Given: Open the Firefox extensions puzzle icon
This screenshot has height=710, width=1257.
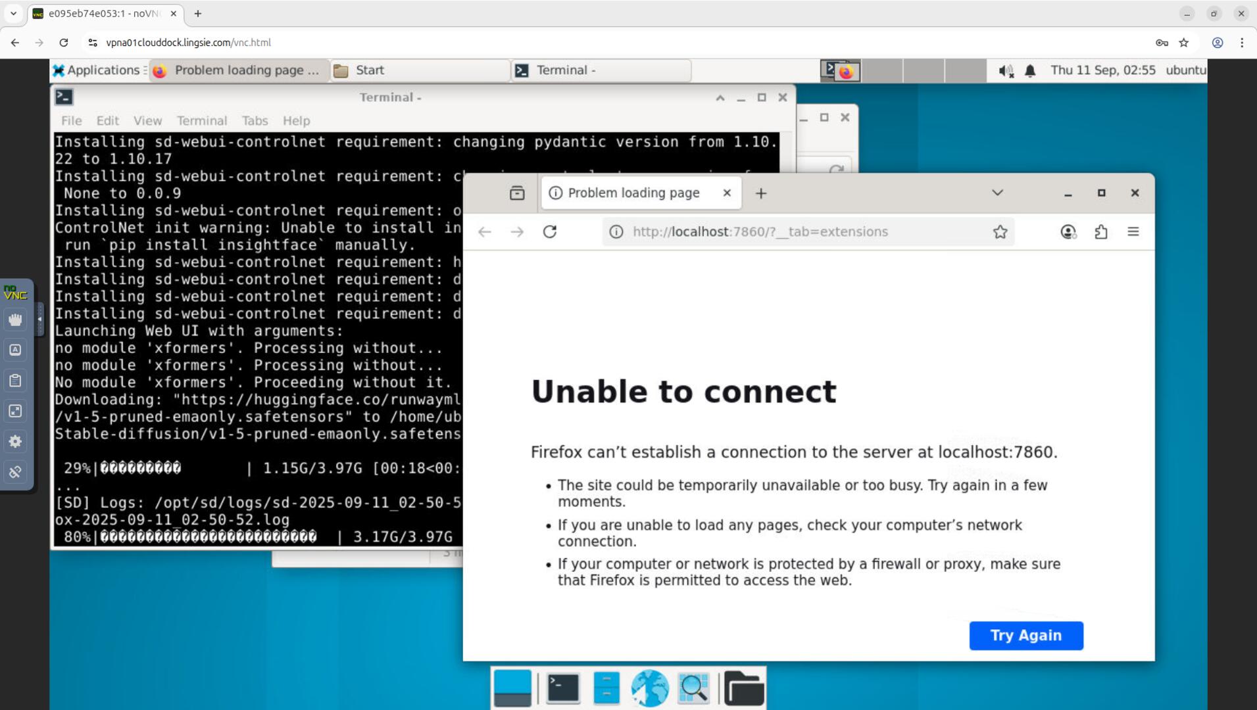Looking at the screenshot, I should pos(1100,231).
